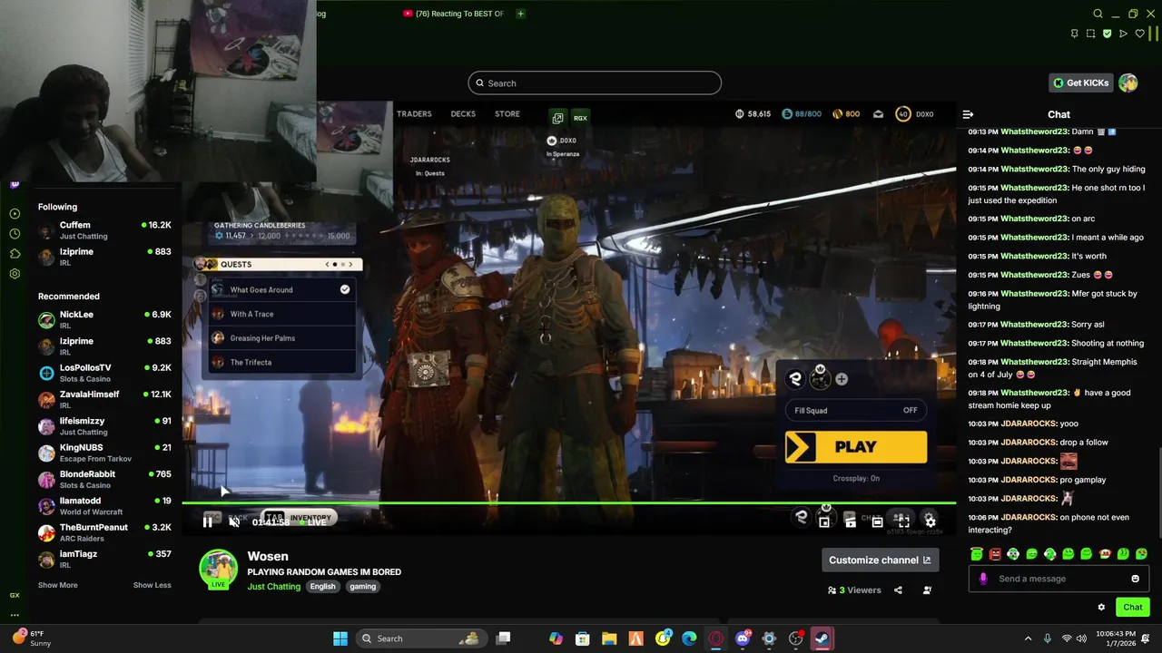Open the emoji picker in chat

pyautogui.click(x=1135, y=579)
